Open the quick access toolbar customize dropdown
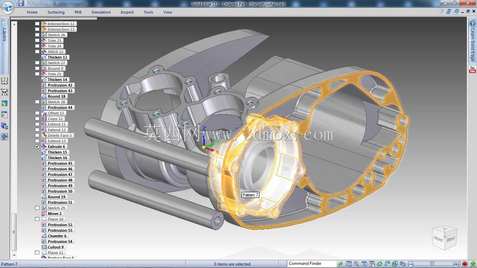 coord(57,3)
